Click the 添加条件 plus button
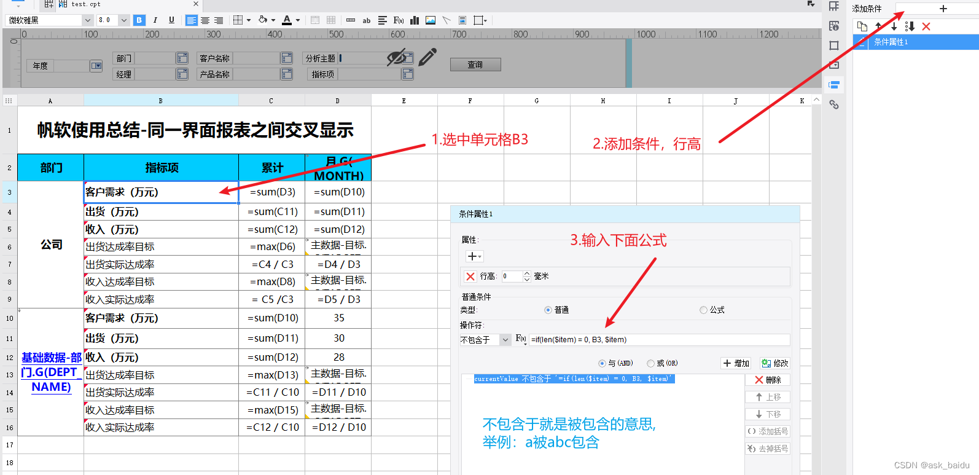 [x=943, y=9]
